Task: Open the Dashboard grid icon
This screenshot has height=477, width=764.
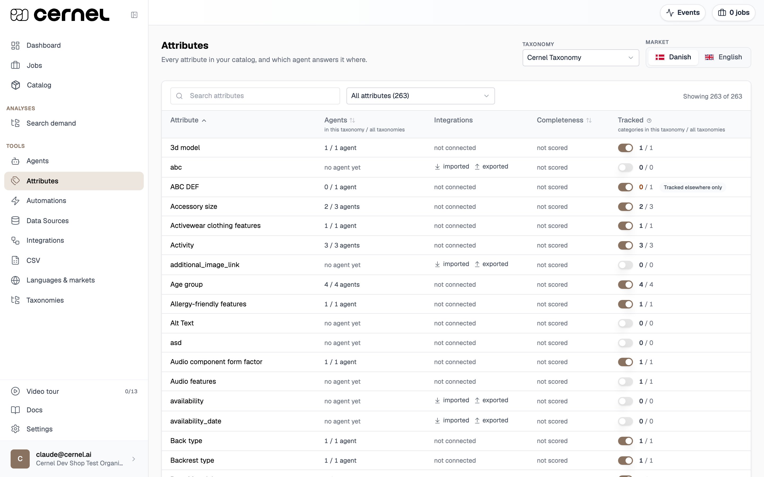Action: 15,45
